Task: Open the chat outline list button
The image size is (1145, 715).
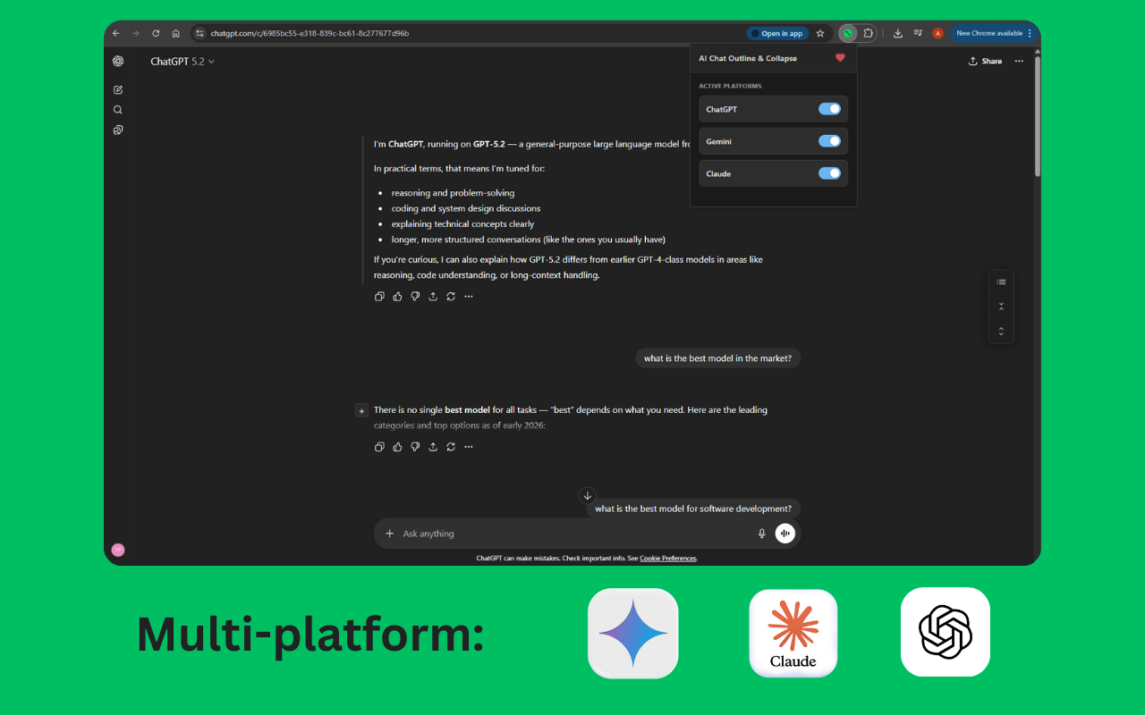Action: pyautogui.click(x=1001, y=282)
